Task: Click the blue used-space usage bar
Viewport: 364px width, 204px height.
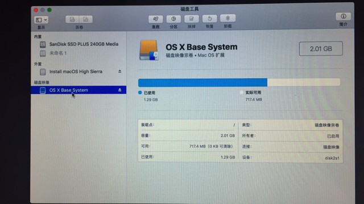Action: click(x=202, y=83)
